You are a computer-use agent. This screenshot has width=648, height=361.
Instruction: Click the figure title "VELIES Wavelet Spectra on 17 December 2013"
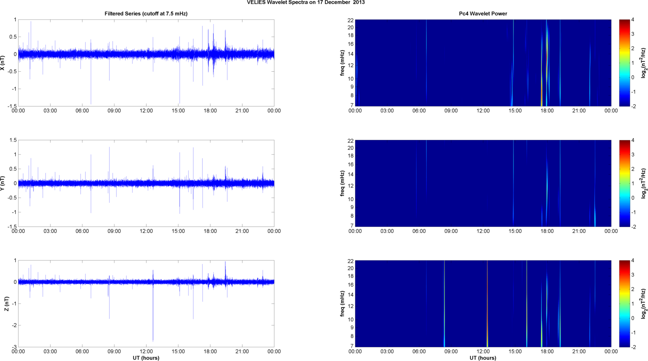click(x=306, y=3)
